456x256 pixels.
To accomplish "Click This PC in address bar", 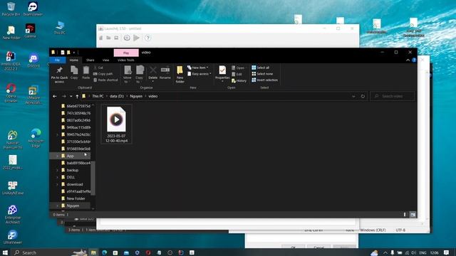I will (98, 96).
